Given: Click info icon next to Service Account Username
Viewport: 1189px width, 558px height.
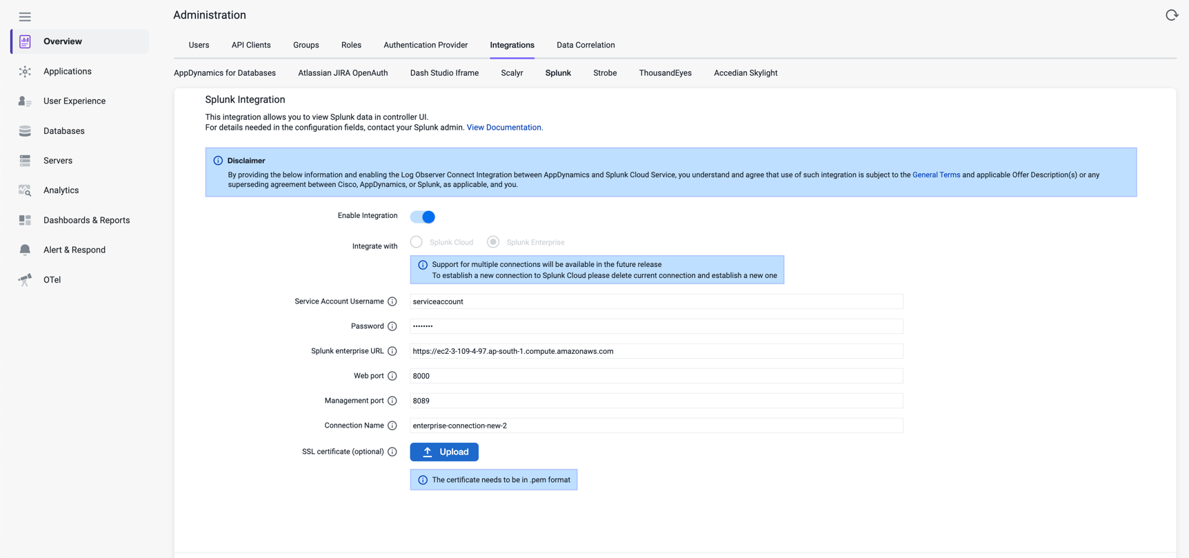Looking at the screenshot, I should pyautogui.click(x=392, y=301).
